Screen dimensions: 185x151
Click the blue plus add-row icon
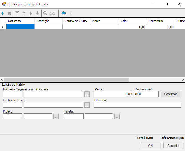pyautogui.click(x=3, y=13)
